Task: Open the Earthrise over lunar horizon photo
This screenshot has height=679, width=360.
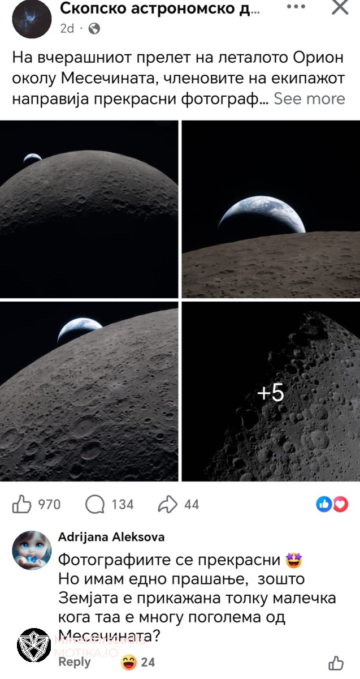Action: coord(271,209)
